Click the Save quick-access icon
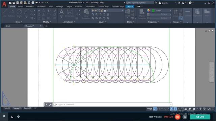The height and width of the screenshot is (121, 216). point(18,3)
